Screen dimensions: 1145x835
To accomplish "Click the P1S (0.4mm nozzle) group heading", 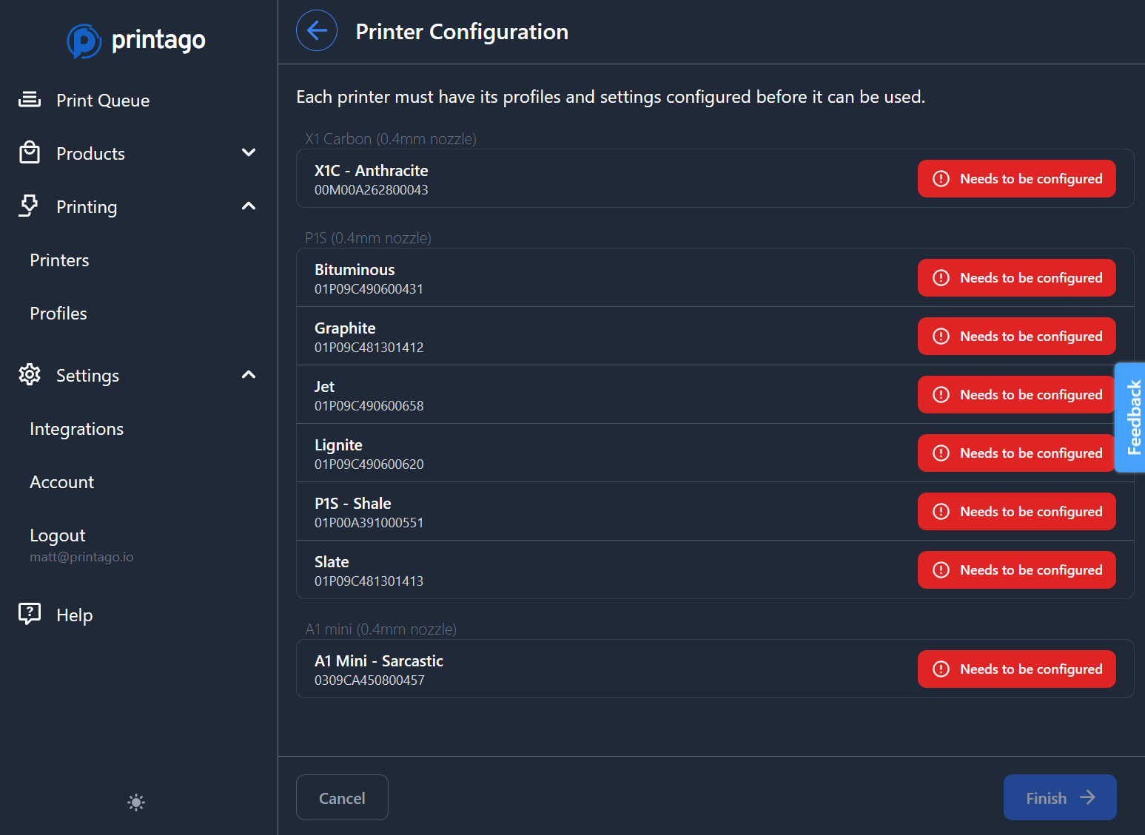I will pyautogui.click(x=368, y=238).
